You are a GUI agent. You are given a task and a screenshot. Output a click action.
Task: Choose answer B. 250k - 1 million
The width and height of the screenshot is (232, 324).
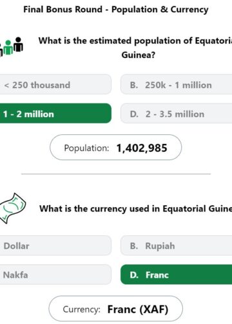click(177, 84)
